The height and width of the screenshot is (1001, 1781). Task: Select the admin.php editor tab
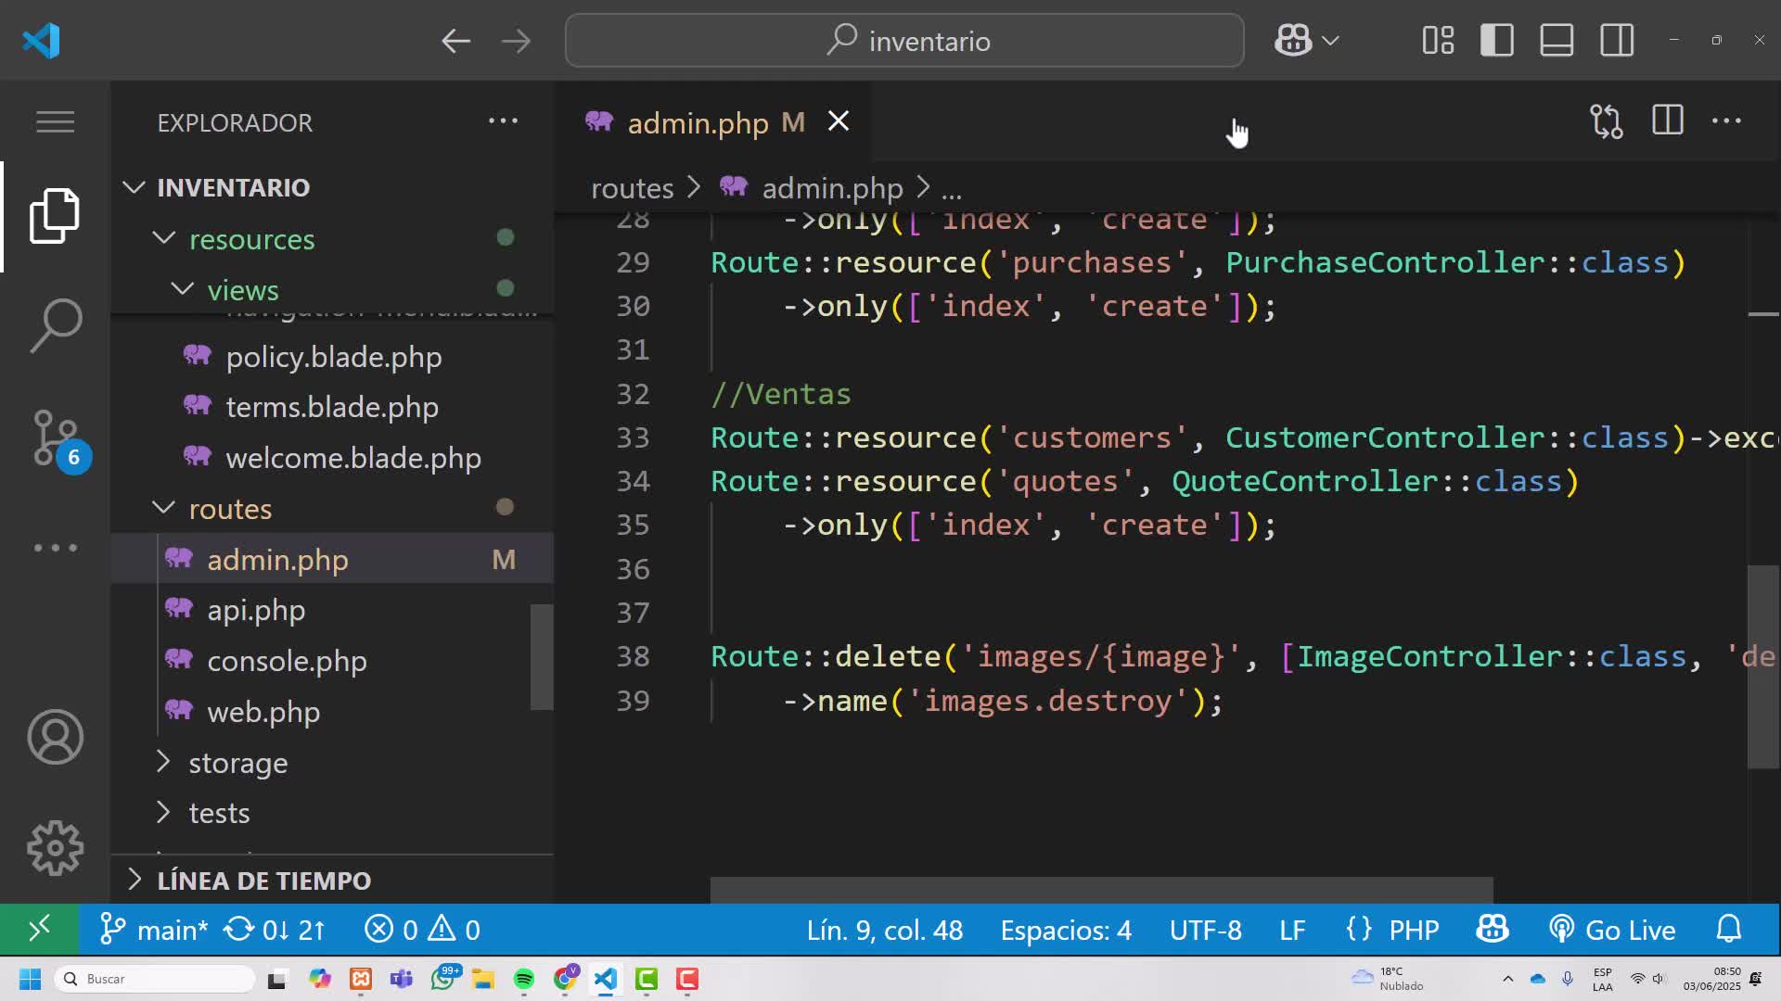coord(698,122)
